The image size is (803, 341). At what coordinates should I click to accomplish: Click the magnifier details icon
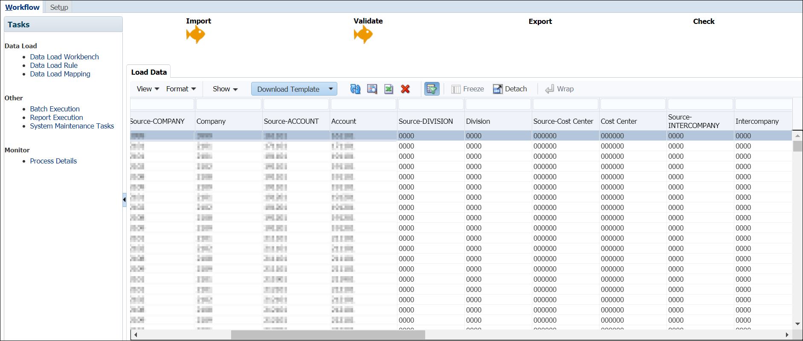click(372, 89)
